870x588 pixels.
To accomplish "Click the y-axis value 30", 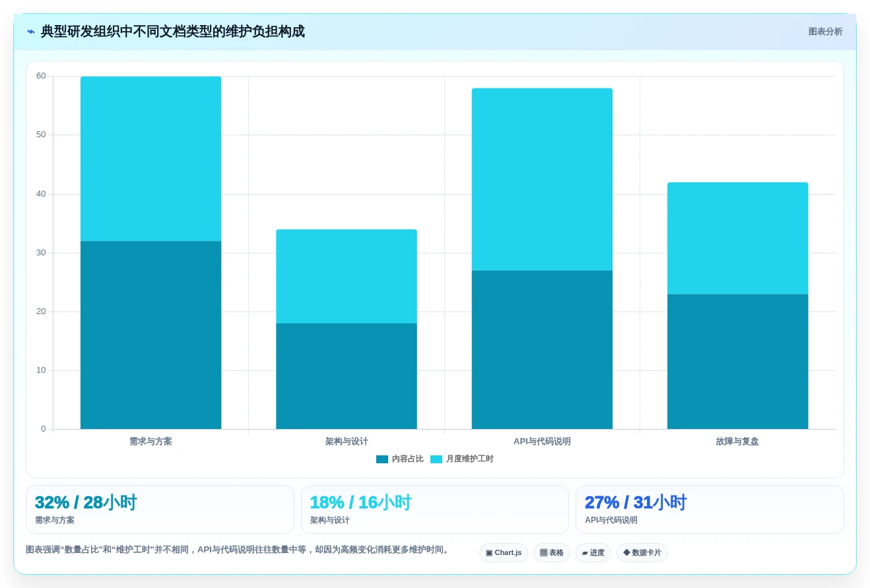I will (x=41, y=253).
